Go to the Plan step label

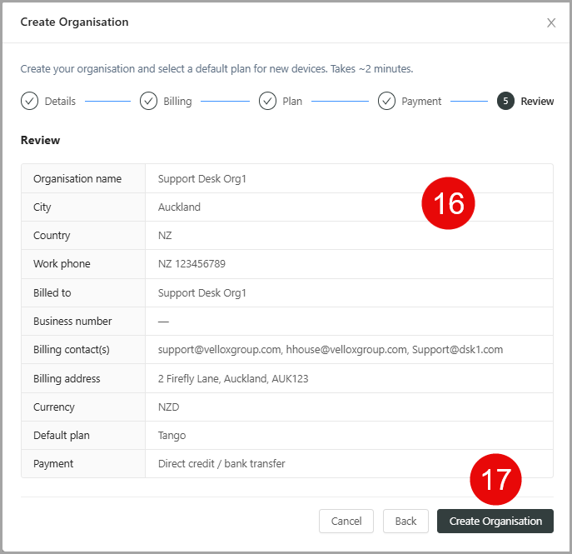pyautogui.click(x=292, y=101)
